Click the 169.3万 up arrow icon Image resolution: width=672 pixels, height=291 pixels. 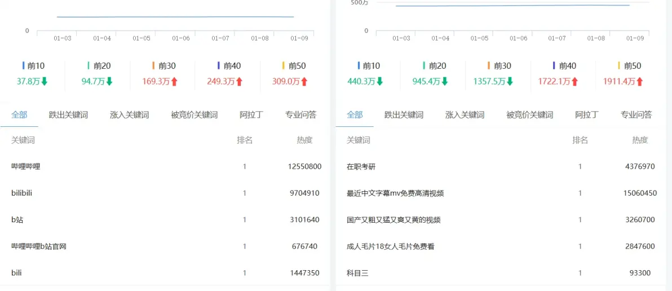pyautogui.click(x=174, y=81)
